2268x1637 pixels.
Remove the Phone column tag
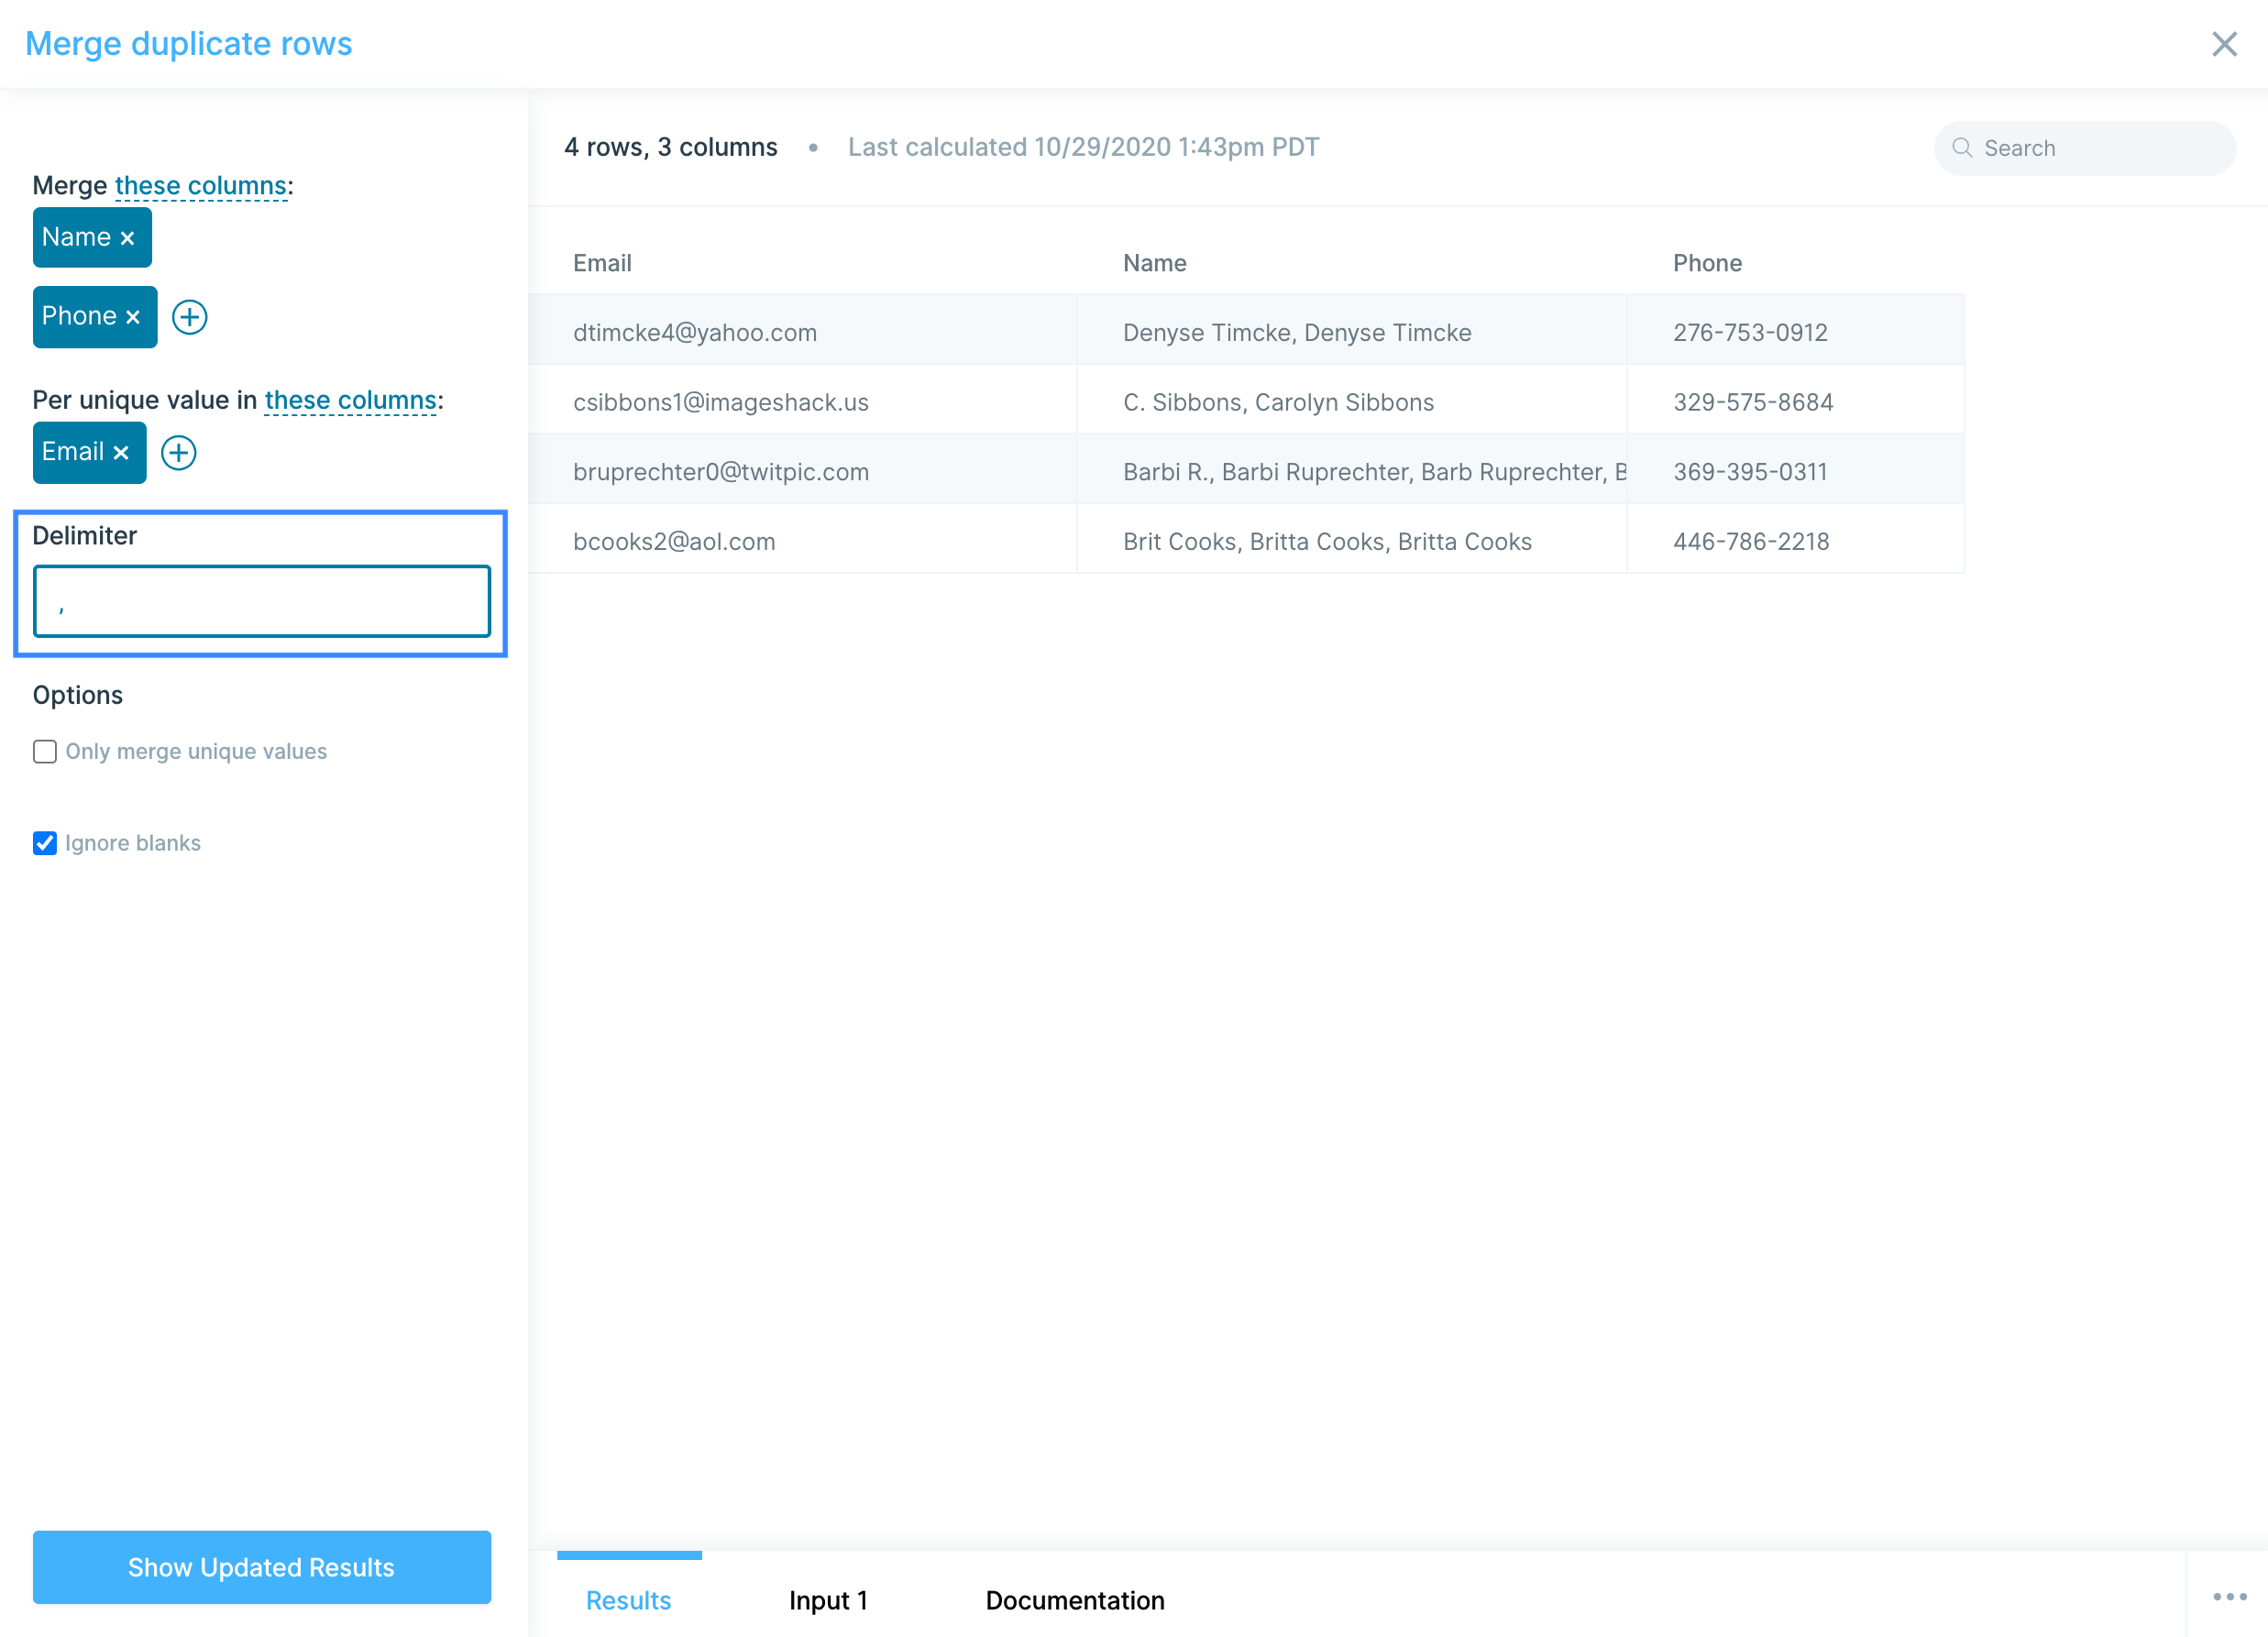tap(133, 317)
